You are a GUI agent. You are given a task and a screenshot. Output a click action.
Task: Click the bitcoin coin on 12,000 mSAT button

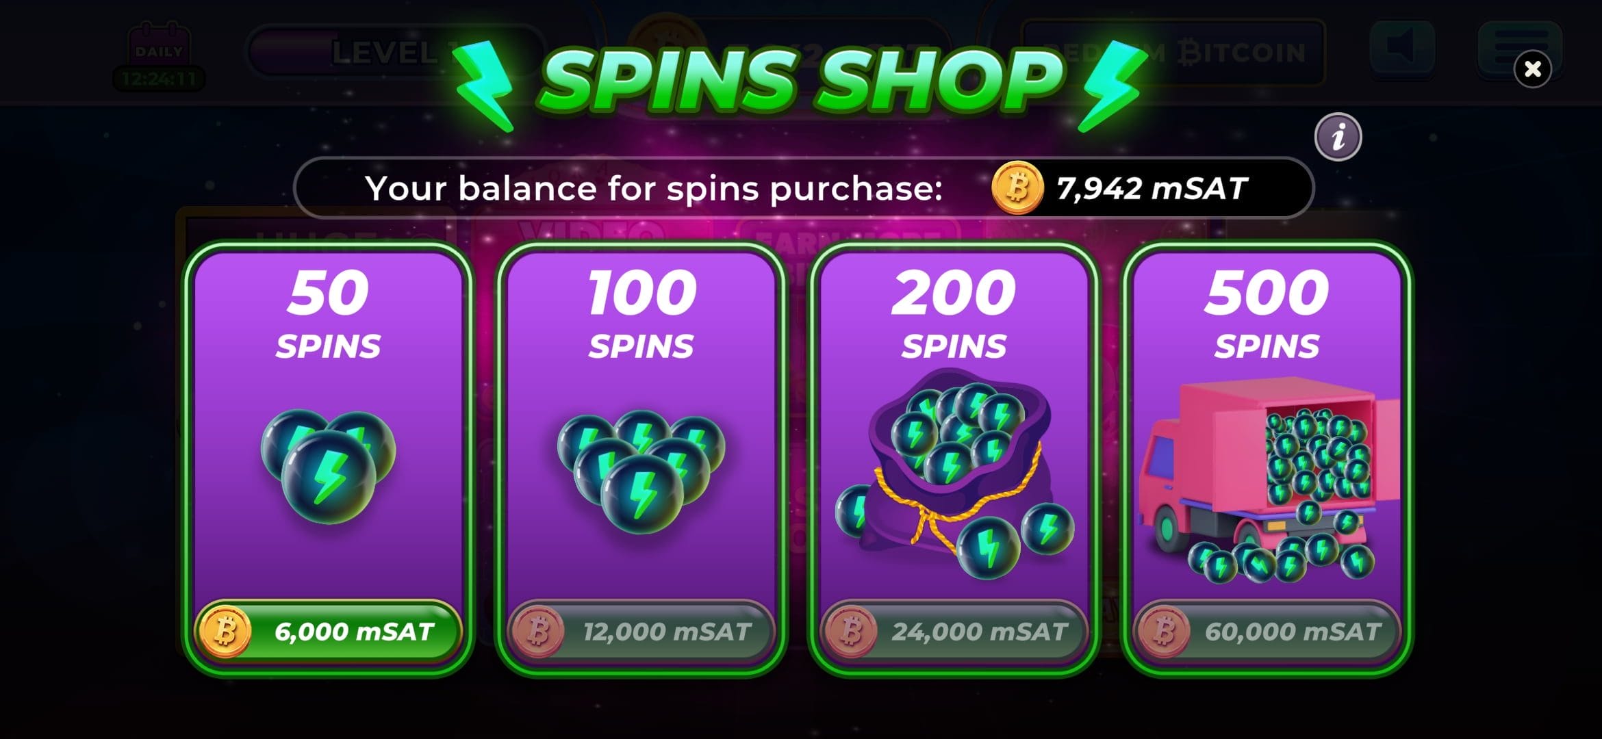(538, 631)
